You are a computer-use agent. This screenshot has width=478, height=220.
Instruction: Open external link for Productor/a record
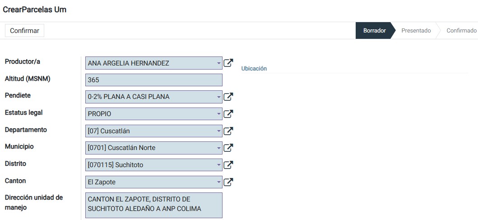(228, 63)
